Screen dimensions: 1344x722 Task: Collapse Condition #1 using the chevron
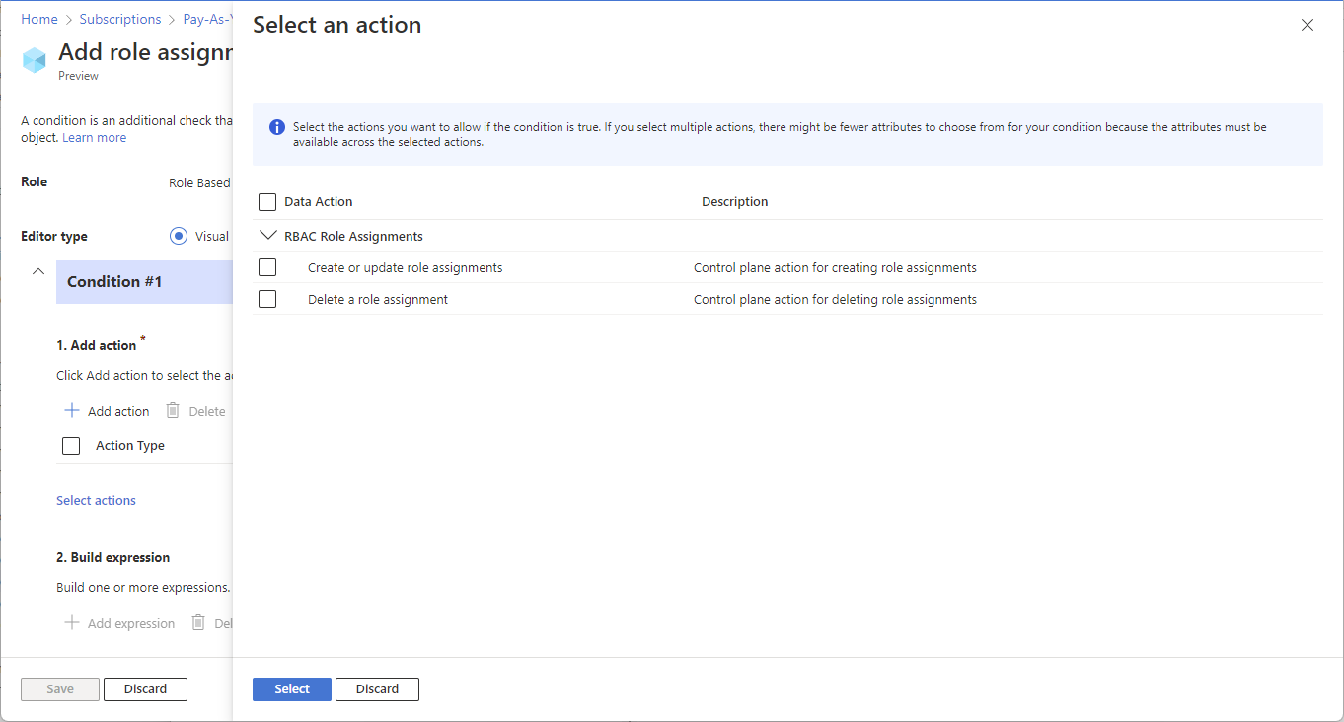(38, 271)
